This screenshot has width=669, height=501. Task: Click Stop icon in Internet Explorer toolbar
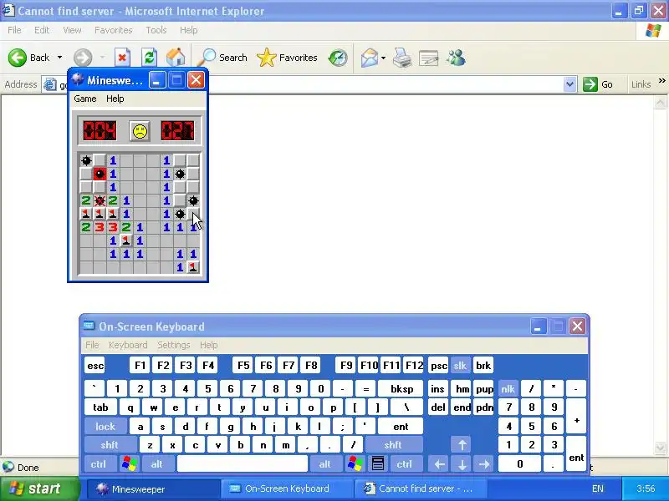point(122,58)
